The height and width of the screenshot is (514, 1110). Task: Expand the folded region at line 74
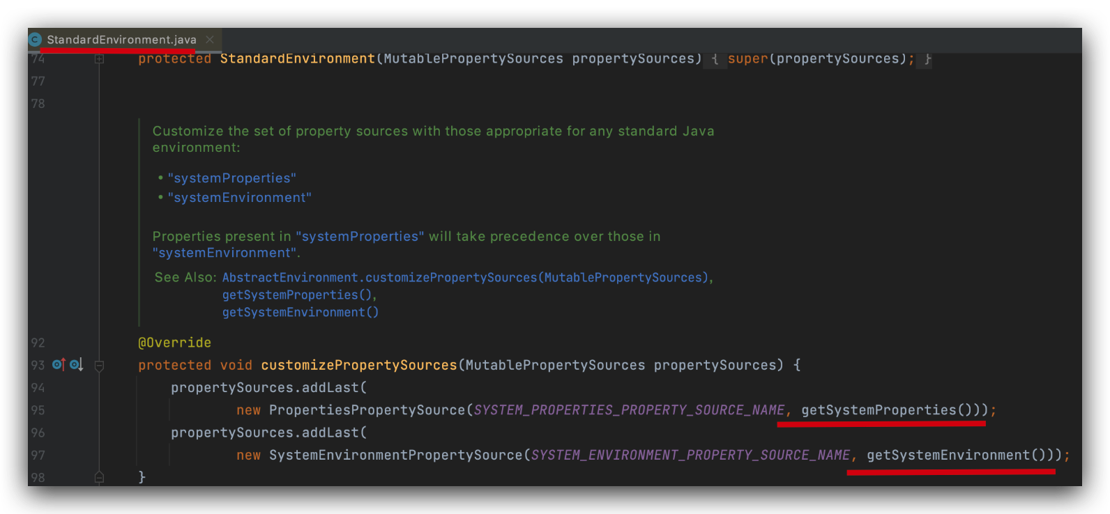point(100,59)
